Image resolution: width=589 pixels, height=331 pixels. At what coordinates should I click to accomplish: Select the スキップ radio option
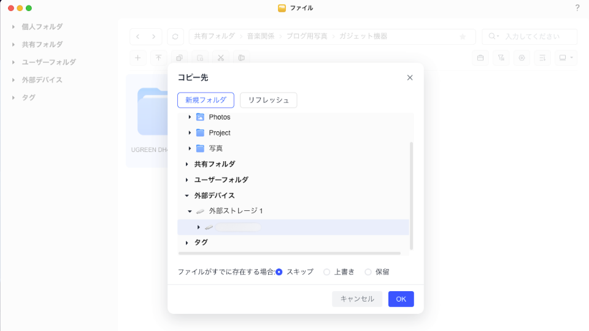(x=279, y=272)
